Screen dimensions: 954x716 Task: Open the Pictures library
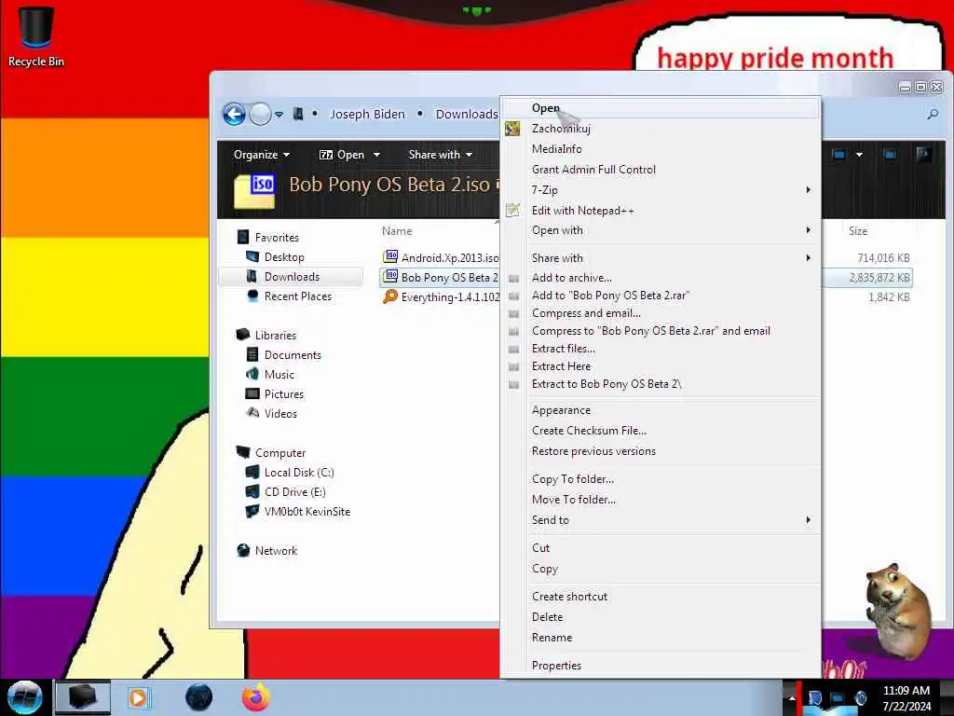(x=283, y=394)
